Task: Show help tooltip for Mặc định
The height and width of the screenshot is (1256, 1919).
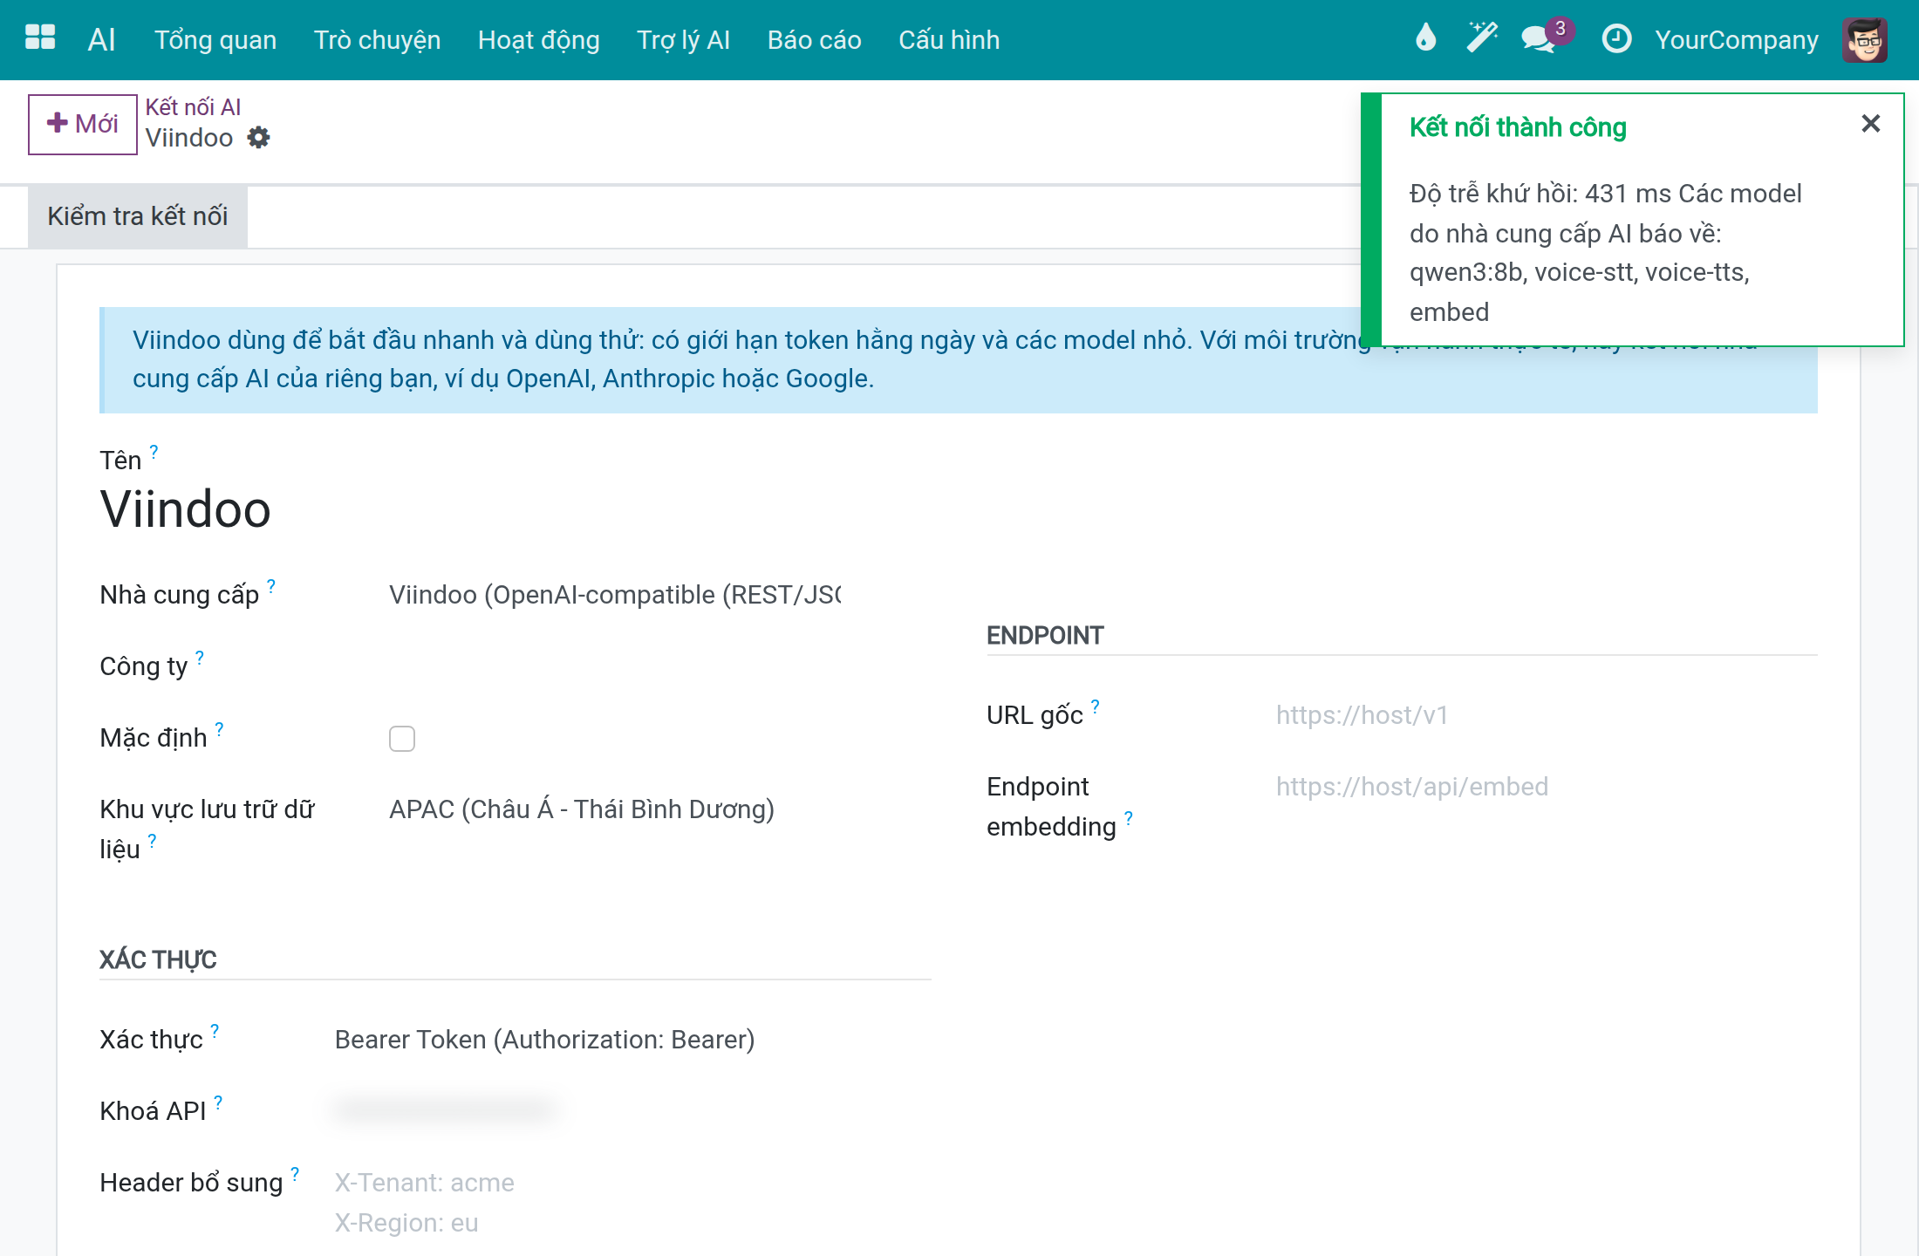Action: (x=219, y=728)
